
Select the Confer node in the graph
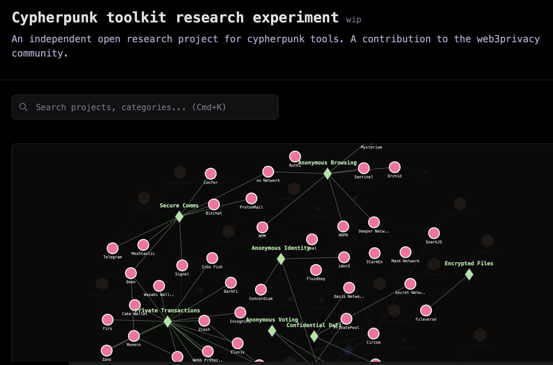(x=211, y=174)
